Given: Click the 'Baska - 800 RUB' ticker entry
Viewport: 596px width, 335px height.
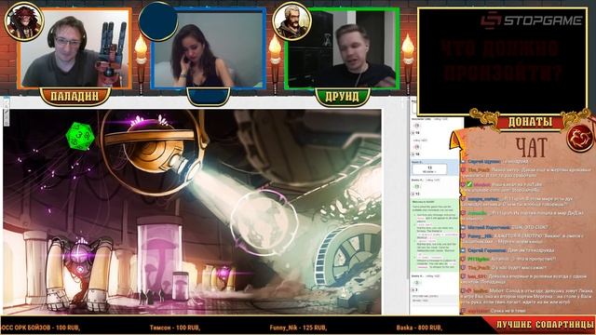Looking at the screenshot, I should (419, 328).
